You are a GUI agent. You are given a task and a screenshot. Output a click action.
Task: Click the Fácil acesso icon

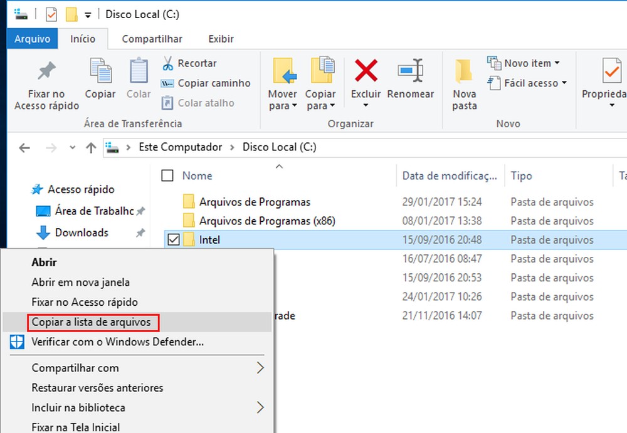494,83
